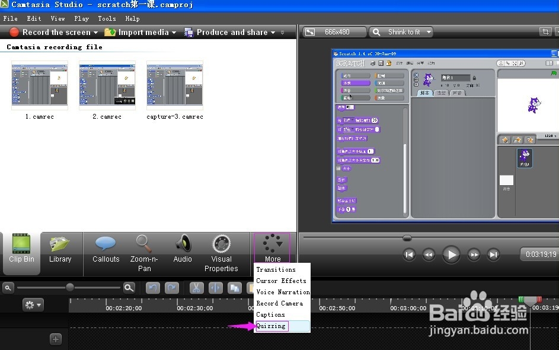
Task: Open the Play menu
Action: (81, 18)
